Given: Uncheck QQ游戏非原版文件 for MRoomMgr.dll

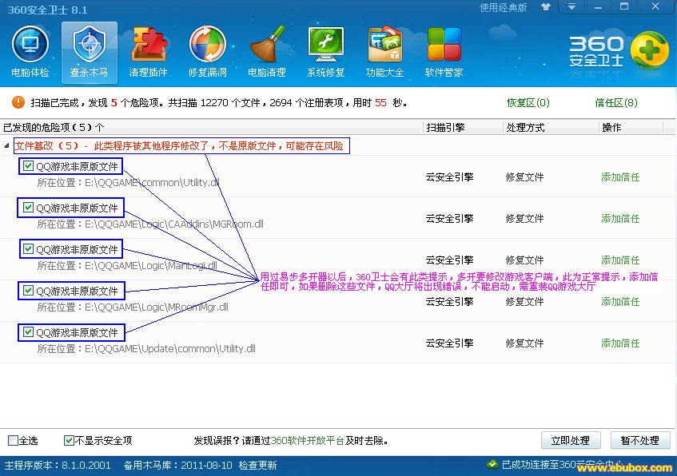Looking at the screenshot, I should click(x=28, y=291).
